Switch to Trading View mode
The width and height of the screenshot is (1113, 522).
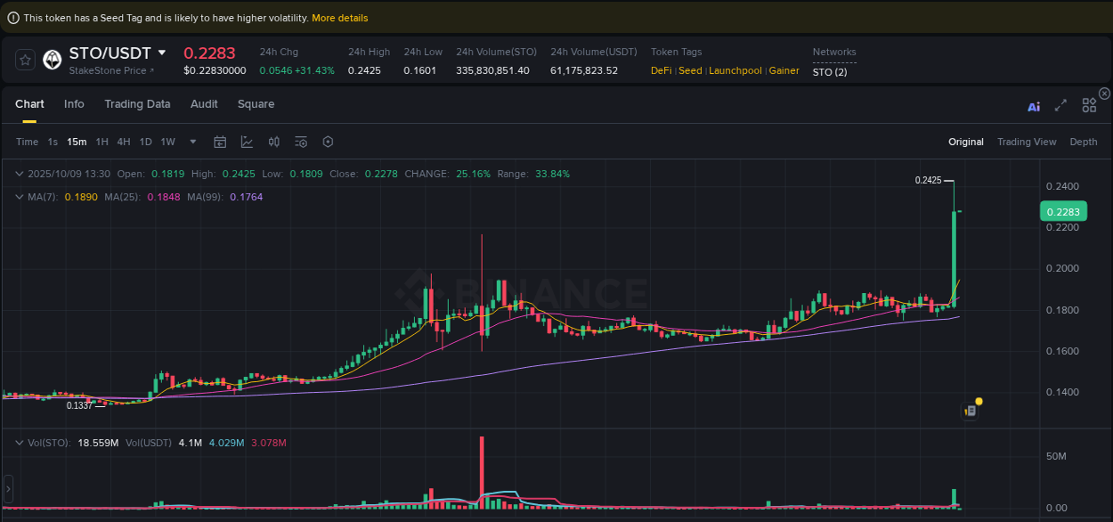pos(1027,142)
